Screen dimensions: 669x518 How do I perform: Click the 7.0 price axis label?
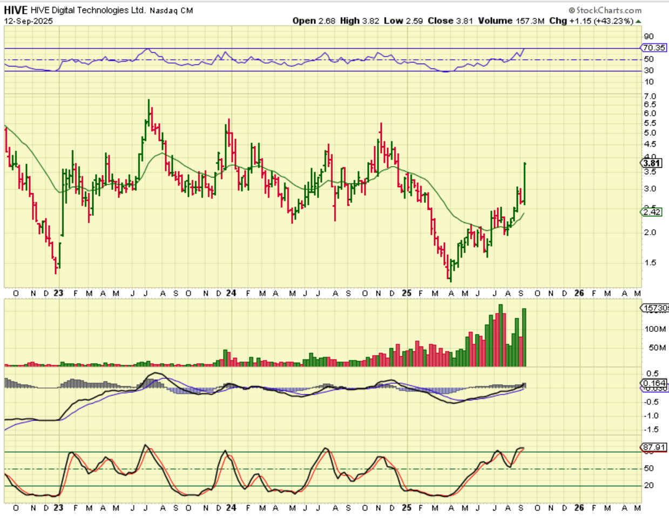pos(650,96)
